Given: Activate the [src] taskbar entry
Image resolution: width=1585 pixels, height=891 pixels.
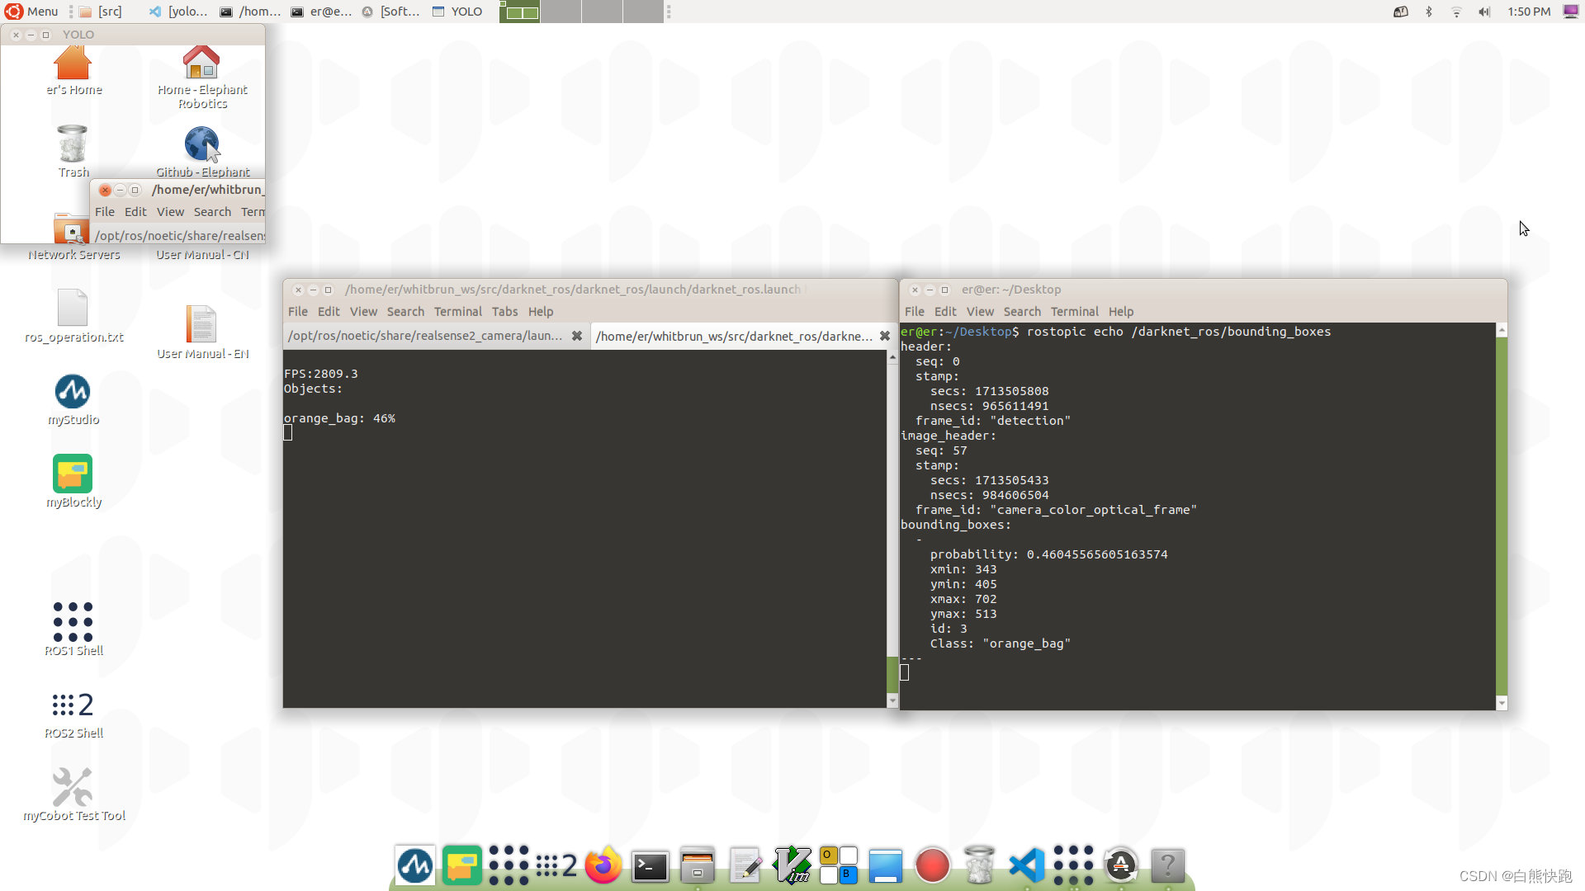Looking at the screenshot, I should tap(100, 12).
